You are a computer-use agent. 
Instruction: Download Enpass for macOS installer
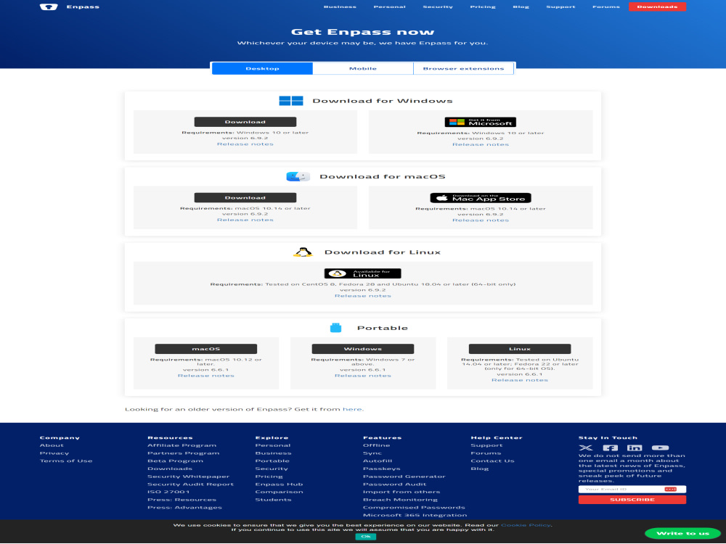pos(245,197)
